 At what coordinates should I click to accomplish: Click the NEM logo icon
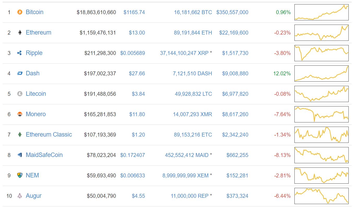click(x=20, y=175)
